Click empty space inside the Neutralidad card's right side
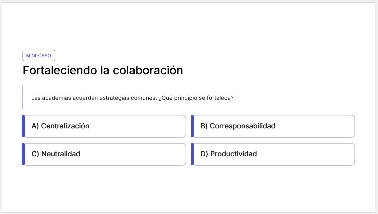This screenshot has width=378, height=214. [152, 154]
